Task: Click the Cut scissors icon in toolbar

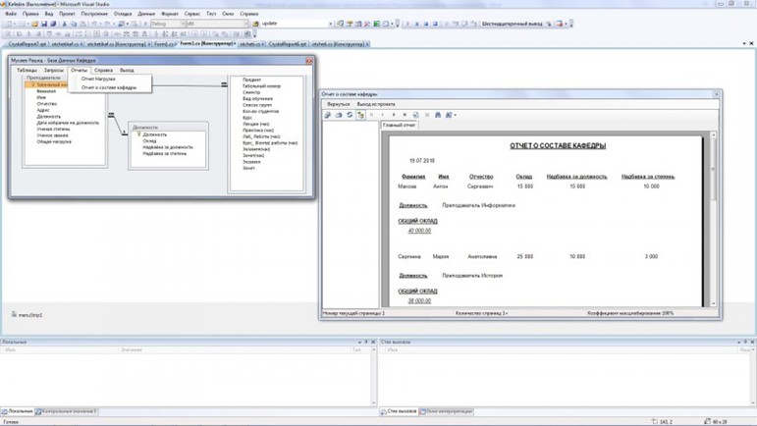Action: 64,24
